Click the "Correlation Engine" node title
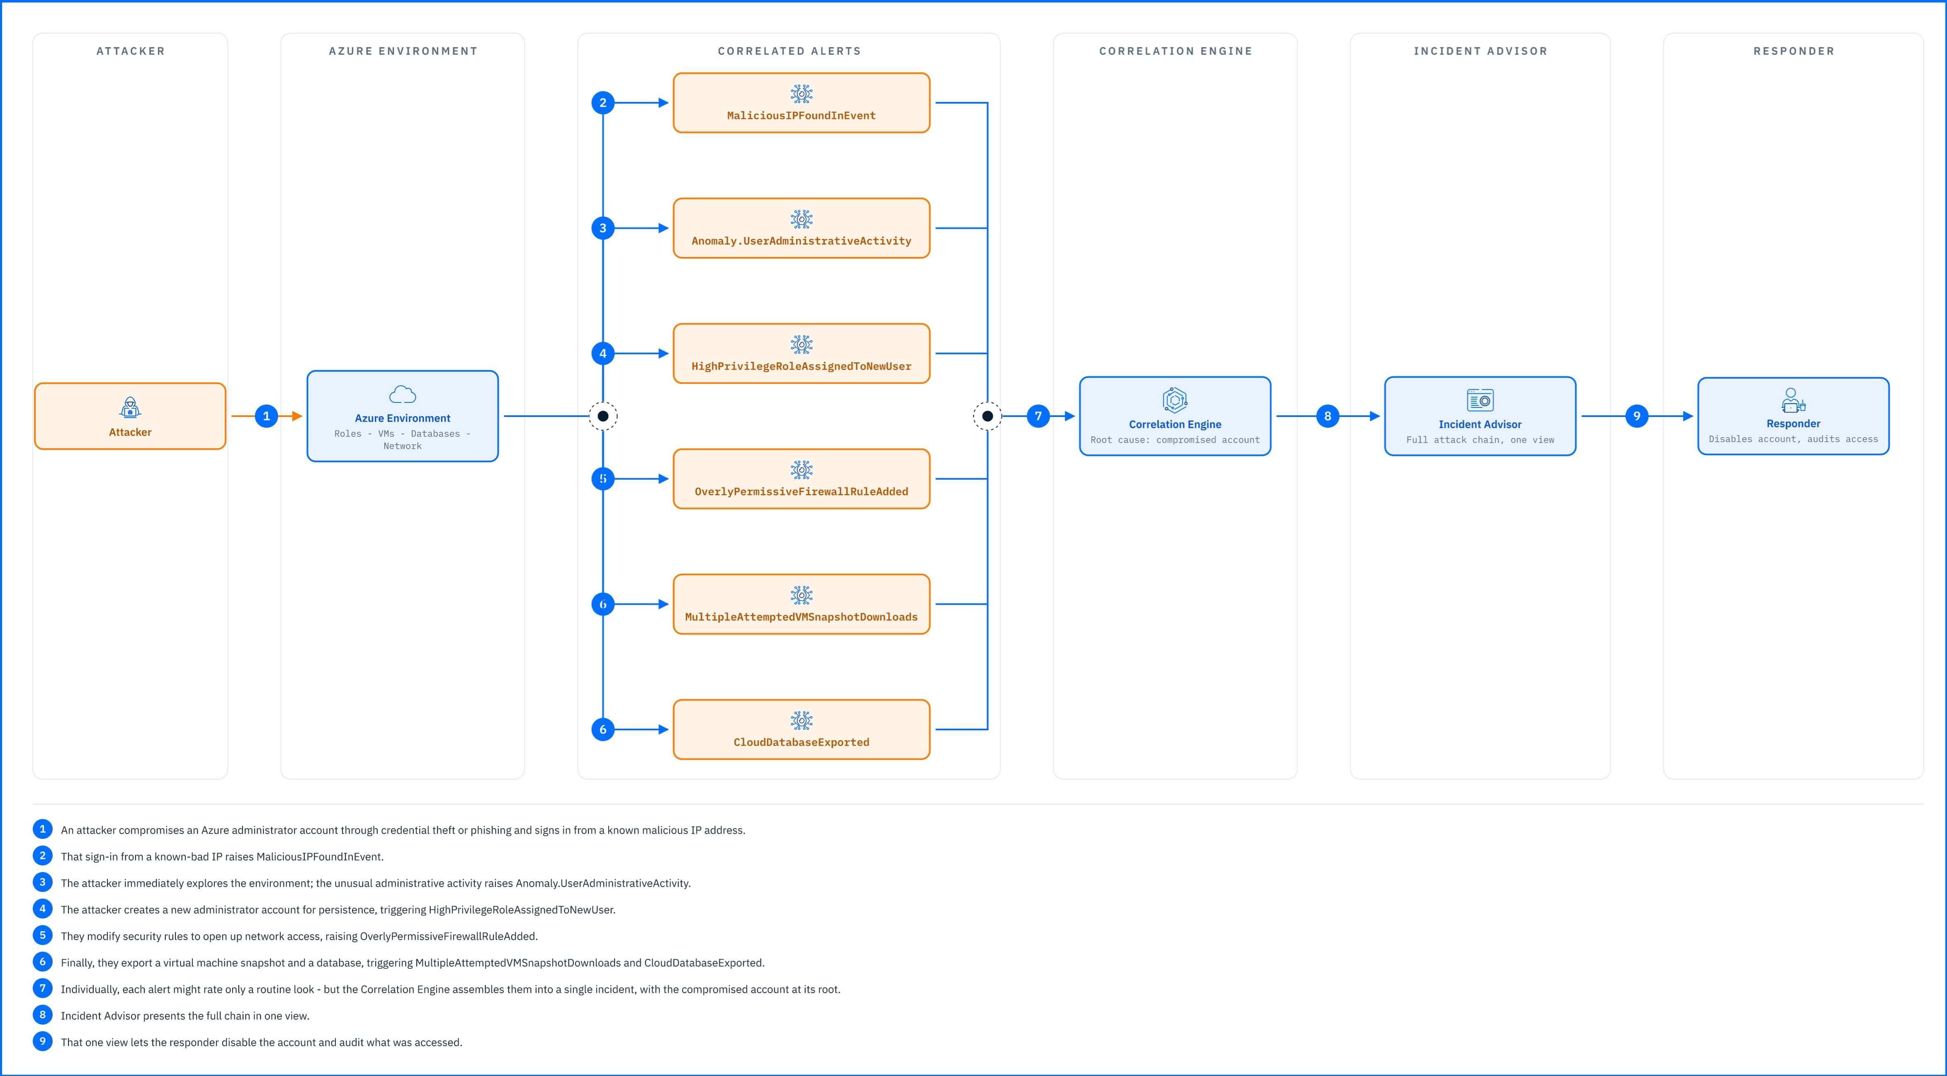The width and height of the screenshot is (1947, 1076). click(x=1175, y=425)
